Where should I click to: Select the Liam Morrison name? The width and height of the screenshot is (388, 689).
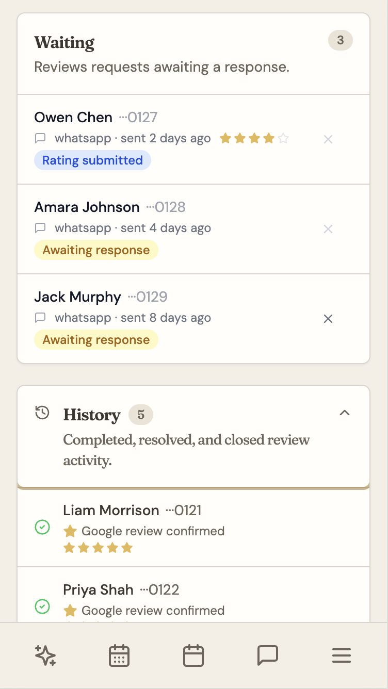pos(111,511)
